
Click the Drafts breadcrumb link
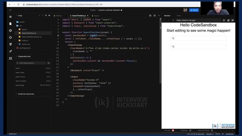(x=93, y=10)
